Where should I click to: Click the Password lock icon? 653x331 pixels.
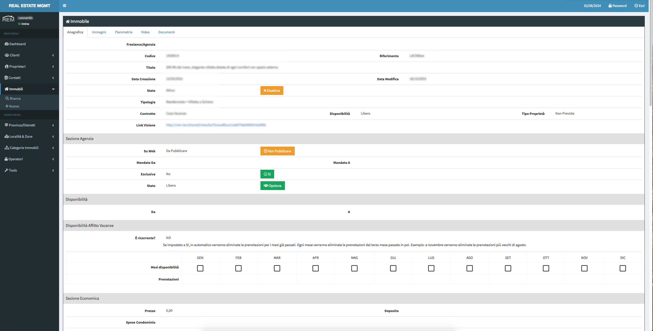[x=610, y=6]
